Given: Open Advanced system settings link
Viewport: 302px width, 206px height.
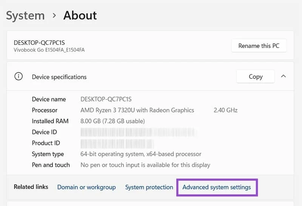Looking at the screenshot, I should (x=217, y=187).
